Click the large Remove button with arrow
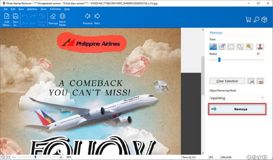273x160 pixels. coord(237,109)
